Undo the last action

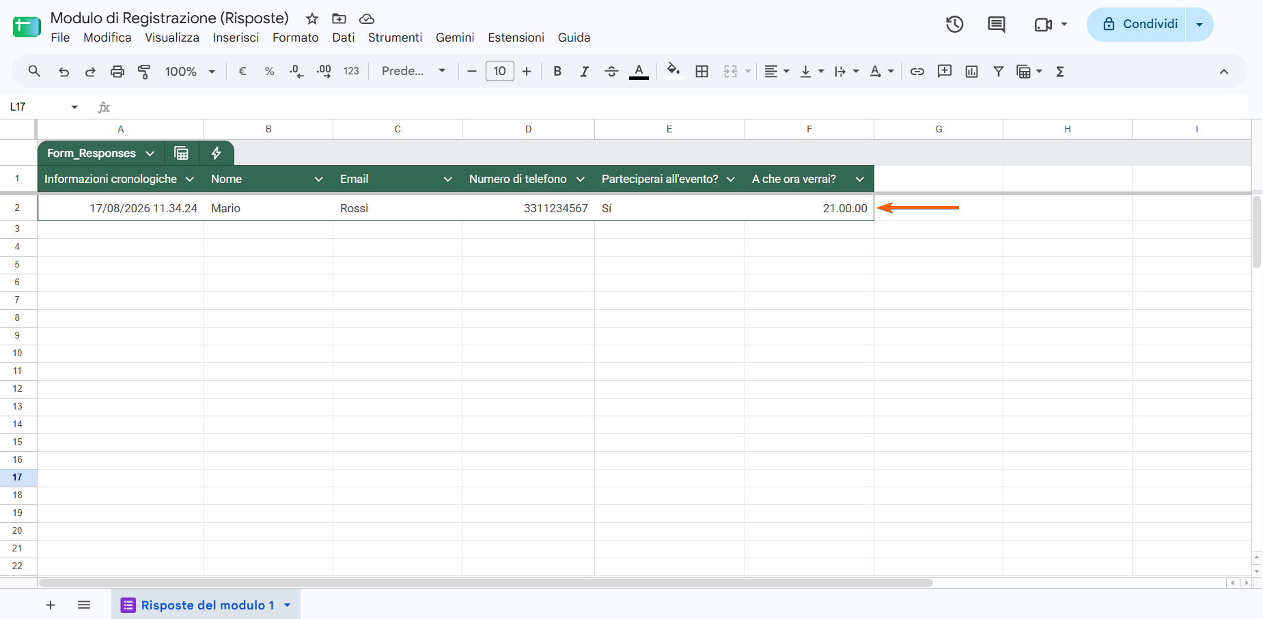coord(64,71)
